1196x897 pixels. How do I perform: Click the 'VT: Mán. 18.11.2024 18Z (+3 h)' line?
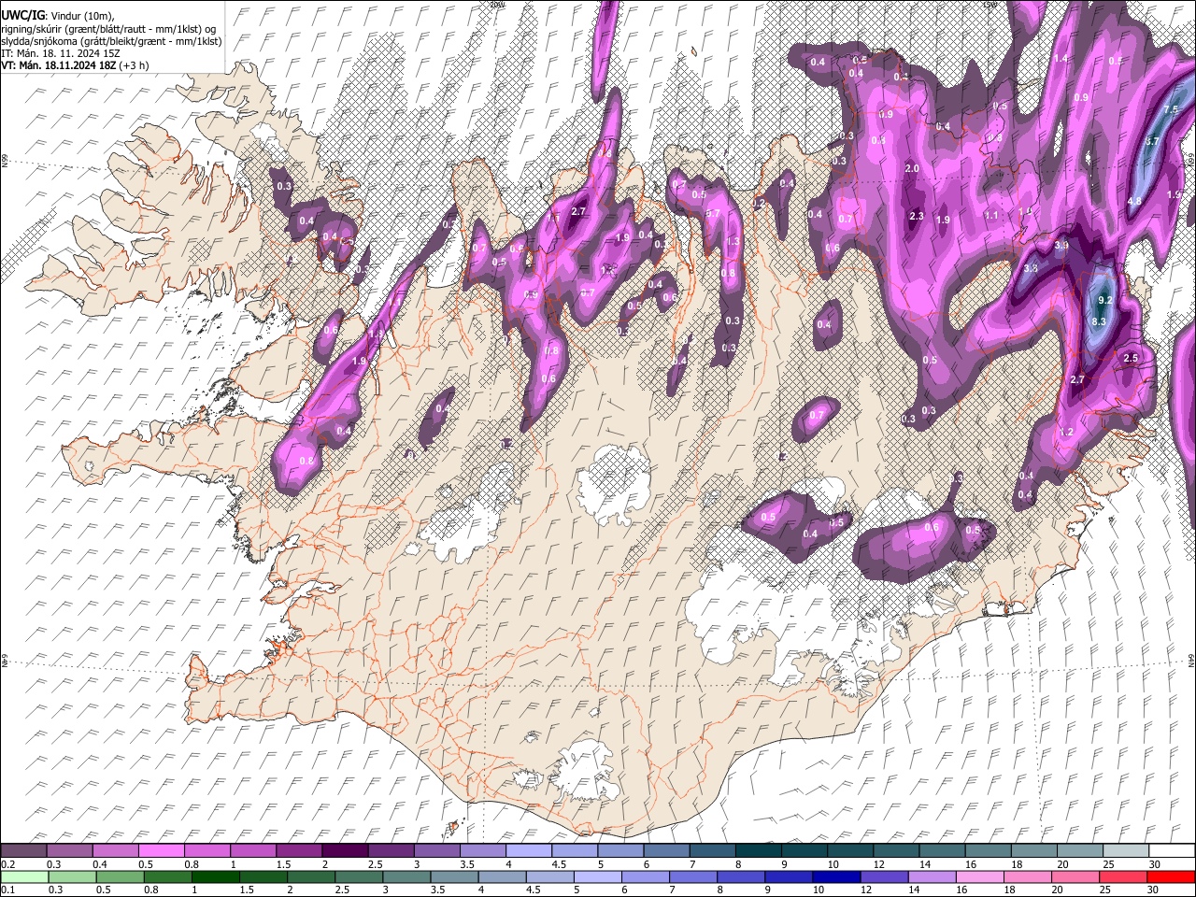click(75, 65)
